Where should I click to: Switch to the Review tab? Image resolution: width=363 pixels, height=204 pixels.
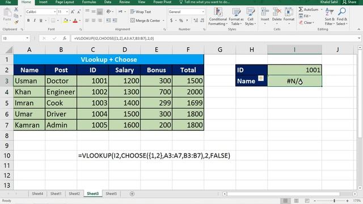click(x=125, y=2)
